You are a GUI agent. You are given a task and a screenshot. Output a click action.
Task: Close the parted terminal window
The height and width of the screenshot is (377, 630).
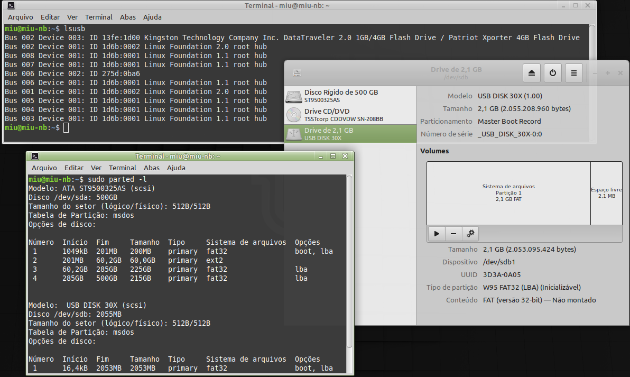coord(345,157)
